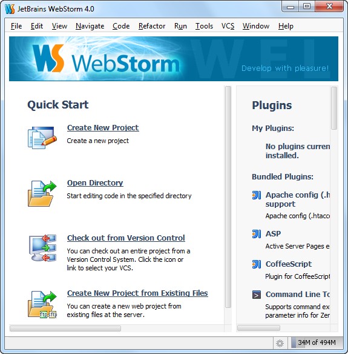
Task: Click 'Plugin for CoffeeScript' description text
Action: coord(298,276)
